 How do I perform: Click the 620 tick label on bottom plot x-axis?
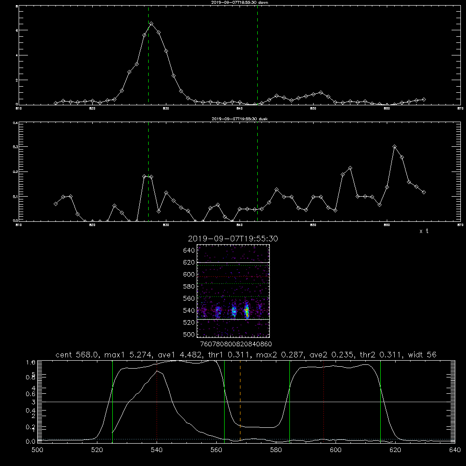[x=395, y=450]
